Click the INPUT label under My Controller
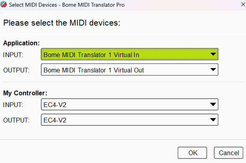Image resolution: width=246 pixels, height=163 pixels. [13, 105]
